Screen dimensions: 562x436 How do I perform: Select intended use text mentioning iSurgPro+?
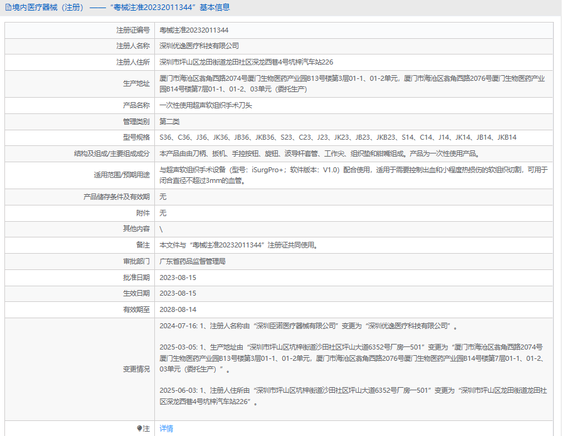coord(353,175)
